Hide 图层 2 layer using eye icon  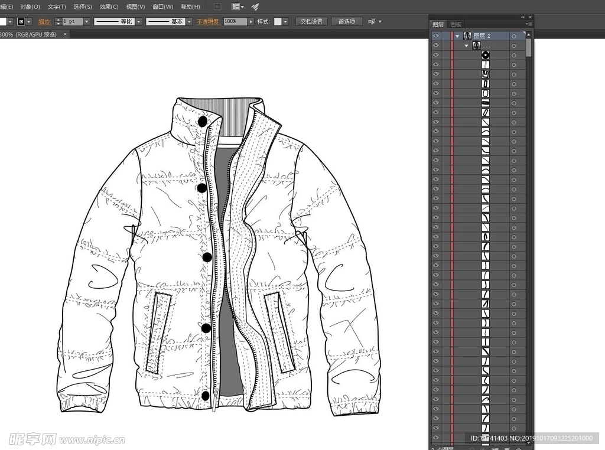pos(436,36)
